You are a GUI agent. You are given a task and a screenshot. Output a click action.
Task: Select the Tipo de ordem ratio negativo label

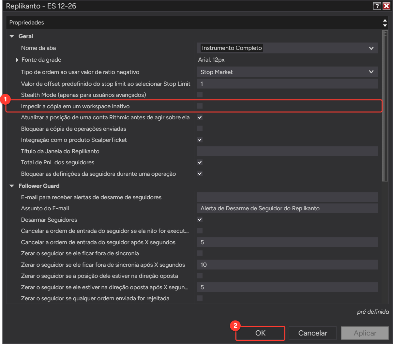80,72
